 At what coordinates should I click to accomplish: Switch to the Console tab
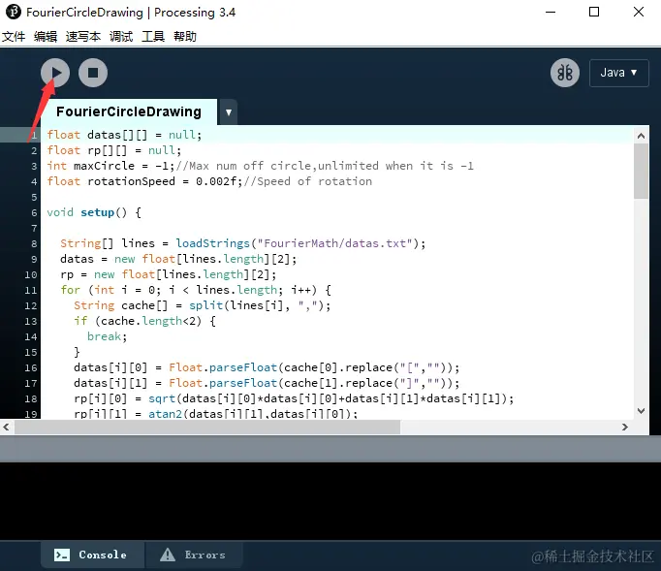click(92, 555)
